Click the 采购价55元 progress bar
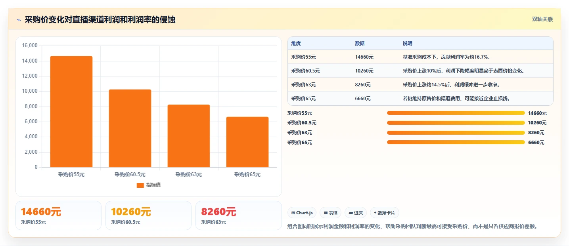 coord(456,113)
